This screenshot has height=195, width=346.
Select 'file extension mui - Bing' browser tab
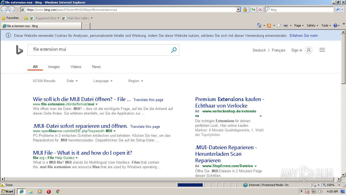click(41, 26)
